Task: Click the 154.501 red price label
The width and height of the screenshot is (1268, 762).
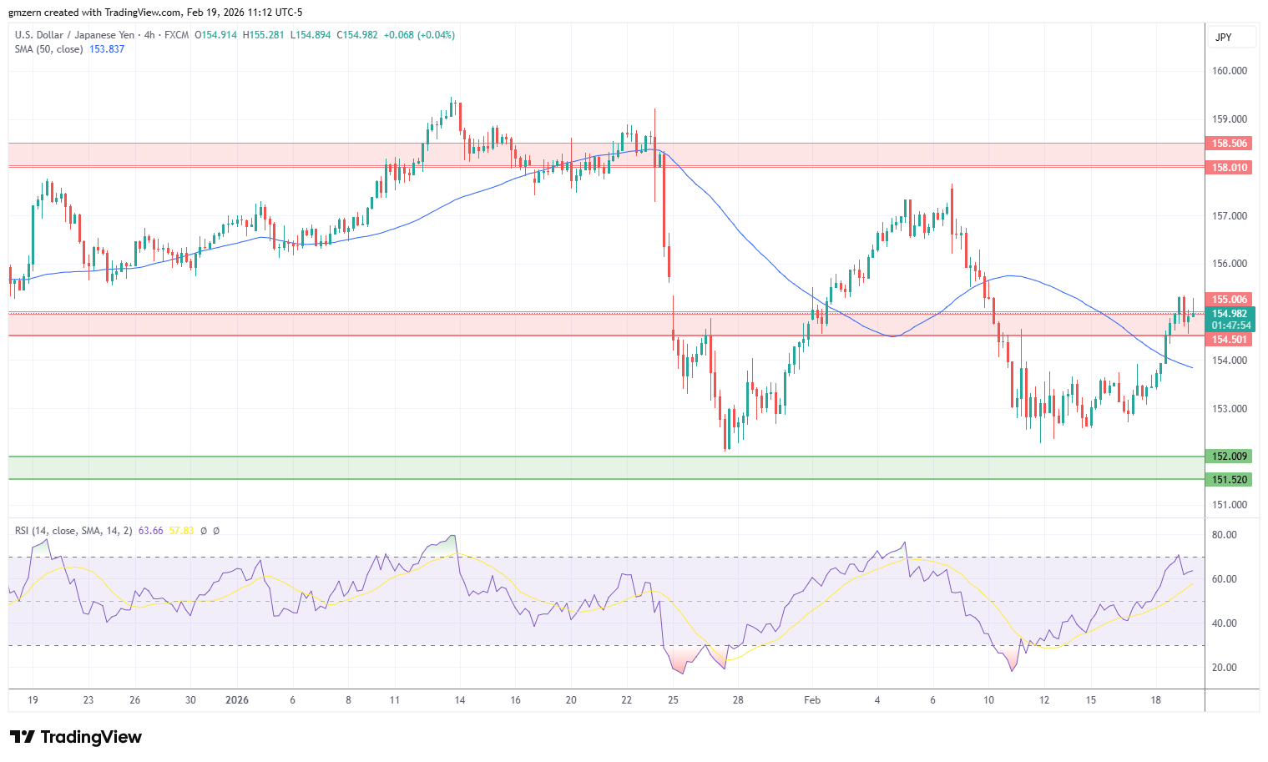Action: point(1230,340)
